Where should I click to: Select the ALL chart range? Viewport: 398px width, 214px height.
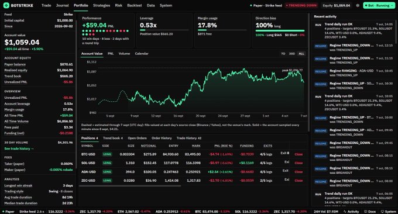coord(301,54)
